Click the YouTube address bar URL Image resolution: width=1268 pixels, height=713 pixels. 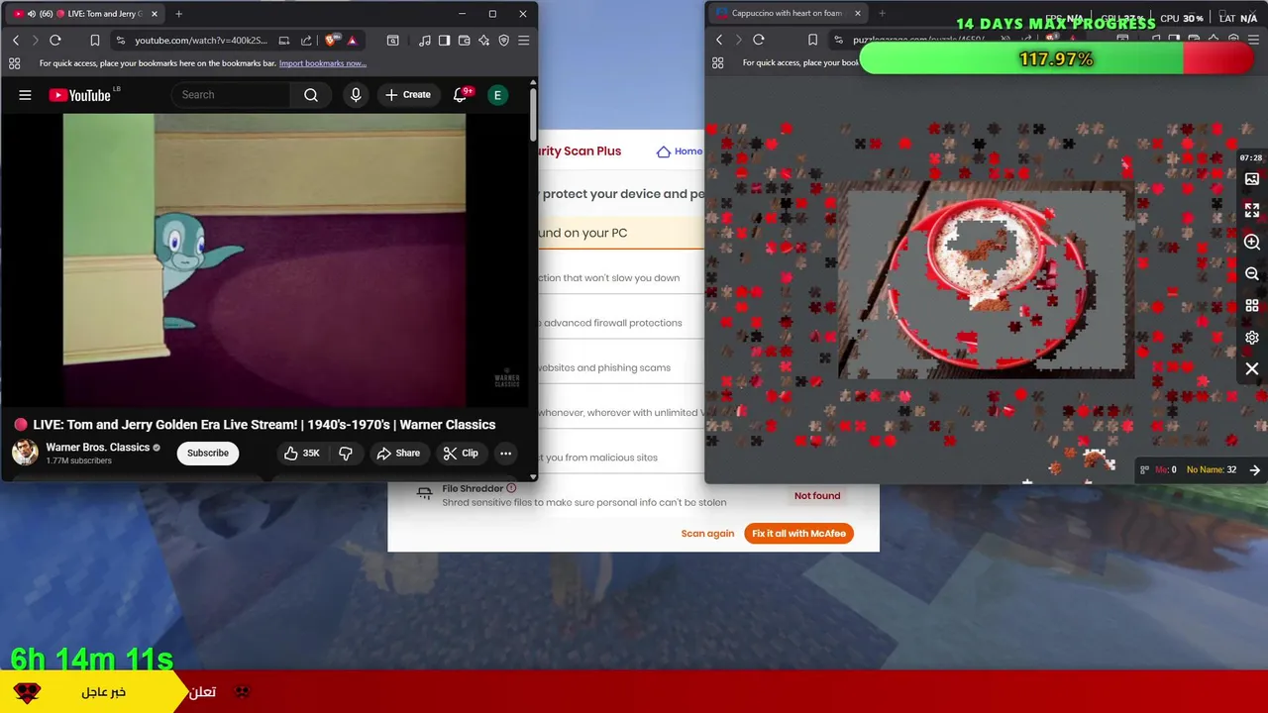pos(201,41)
